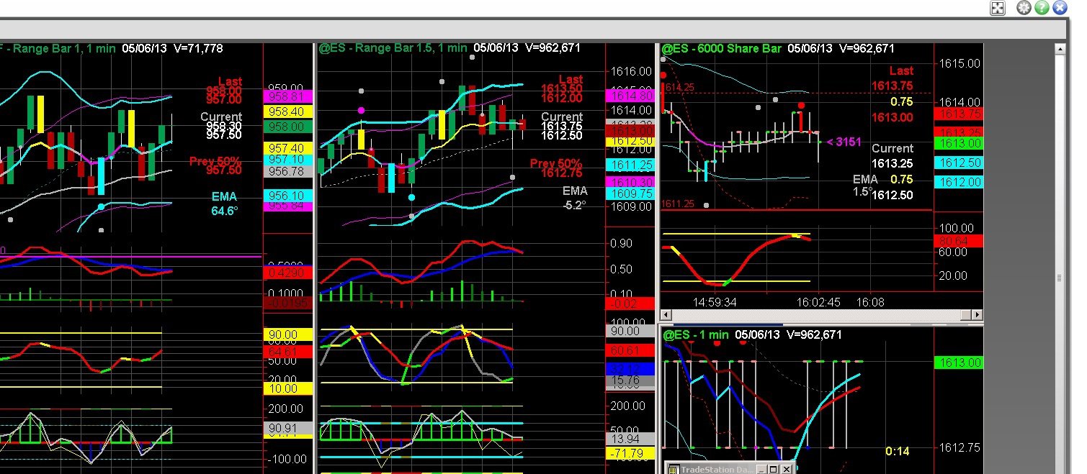Click the 'V=71,778' volume text

pyautogui.click(x=197, y=48)
